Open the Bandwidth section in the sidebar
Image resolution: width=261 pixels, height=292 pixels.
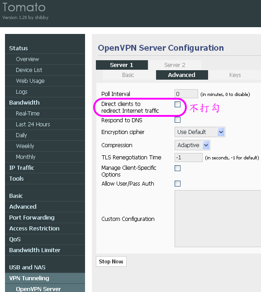coord(45,103)
